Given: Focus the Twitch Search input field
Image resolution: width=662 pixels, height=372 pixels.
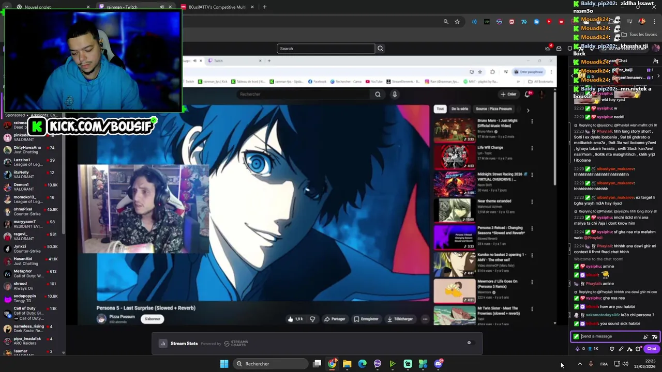Looking at the screenshot, I should click(326, 49).
